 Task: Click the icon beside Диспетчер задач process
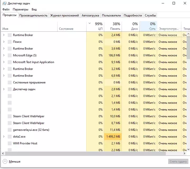click(x=9, y=89)
